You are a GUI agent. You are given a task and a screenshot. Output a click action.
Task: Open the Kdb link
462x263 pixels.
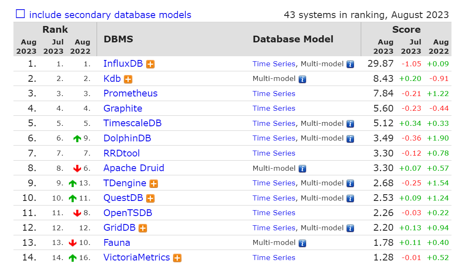tap(112, 78)
